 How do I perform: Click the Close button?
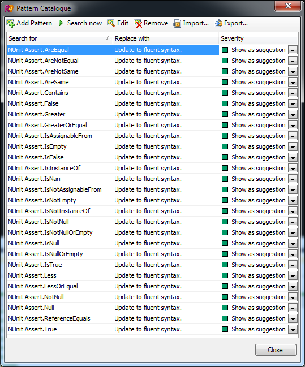pyautogui.click(x=276, y=350)
